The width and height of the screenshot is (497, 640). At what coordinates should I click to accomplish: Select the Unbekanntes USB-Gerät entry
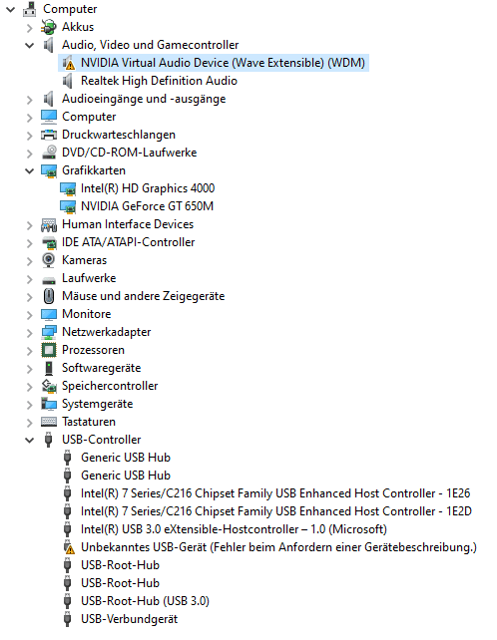click(x=278, y=547)
